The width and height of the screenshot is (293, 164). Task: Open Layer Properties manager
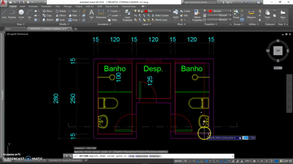pyautogui.click(x=127, y=15)
